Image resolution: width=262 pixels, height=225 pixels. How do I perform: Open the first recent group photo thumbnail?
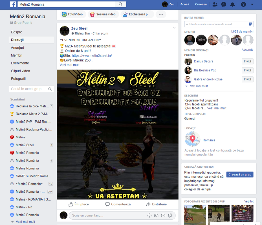click(x=195, y=215)
